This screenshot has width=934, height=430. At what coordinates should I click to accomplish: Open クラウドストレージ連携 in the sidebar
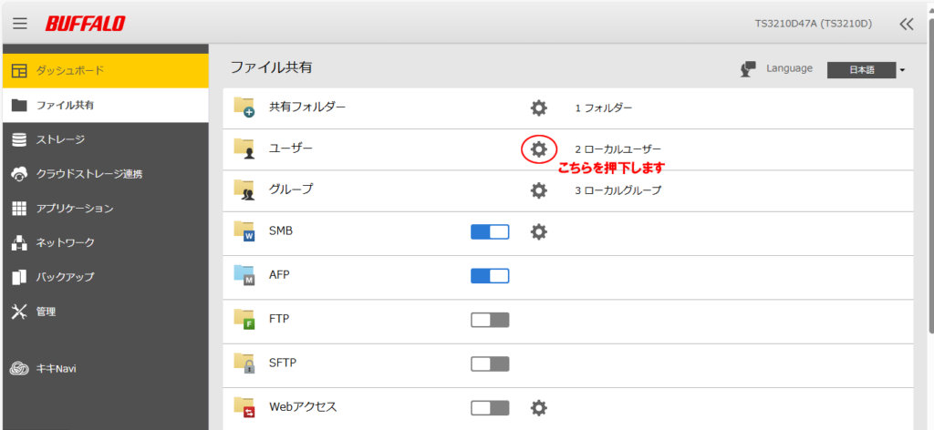(106, 174)
